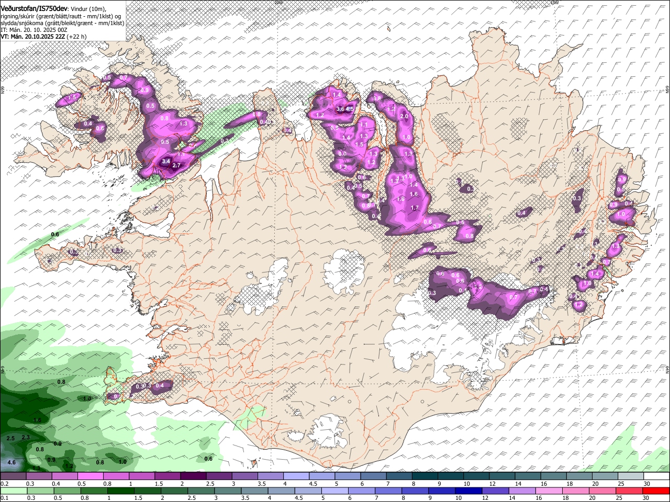Click the 'slydda/snjókoma' snow legend description line

pyautogui.click(x=62, y=23)
